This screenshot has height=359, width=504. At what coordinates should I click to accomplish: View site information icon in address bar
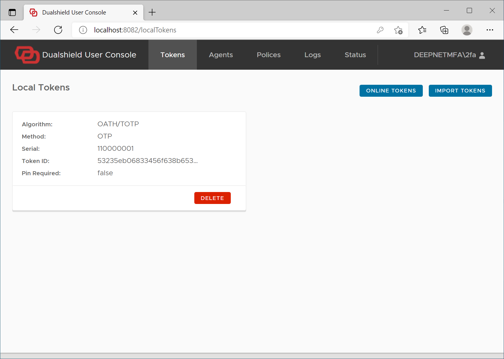(83, 30)
